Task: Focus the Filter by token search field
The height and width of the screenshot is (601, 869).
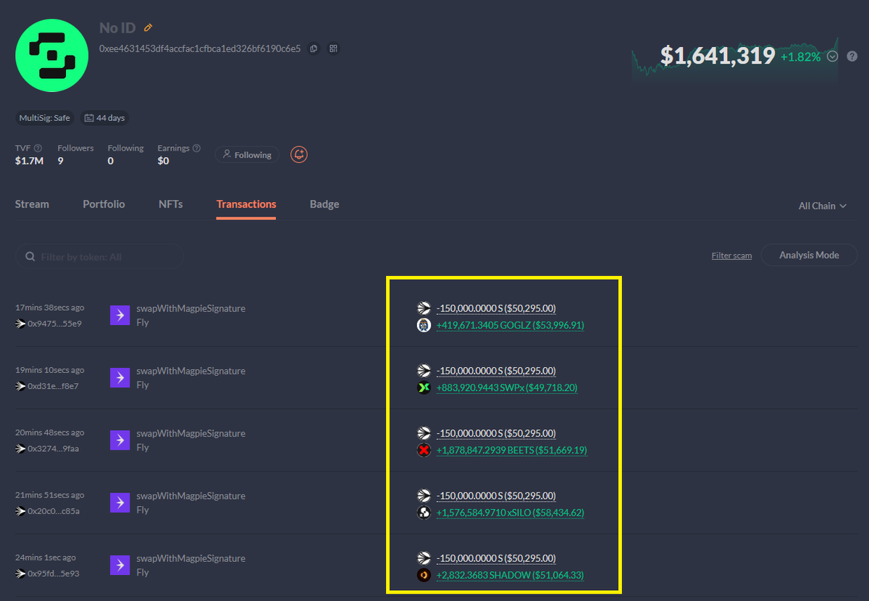Action: coord(100,256)
